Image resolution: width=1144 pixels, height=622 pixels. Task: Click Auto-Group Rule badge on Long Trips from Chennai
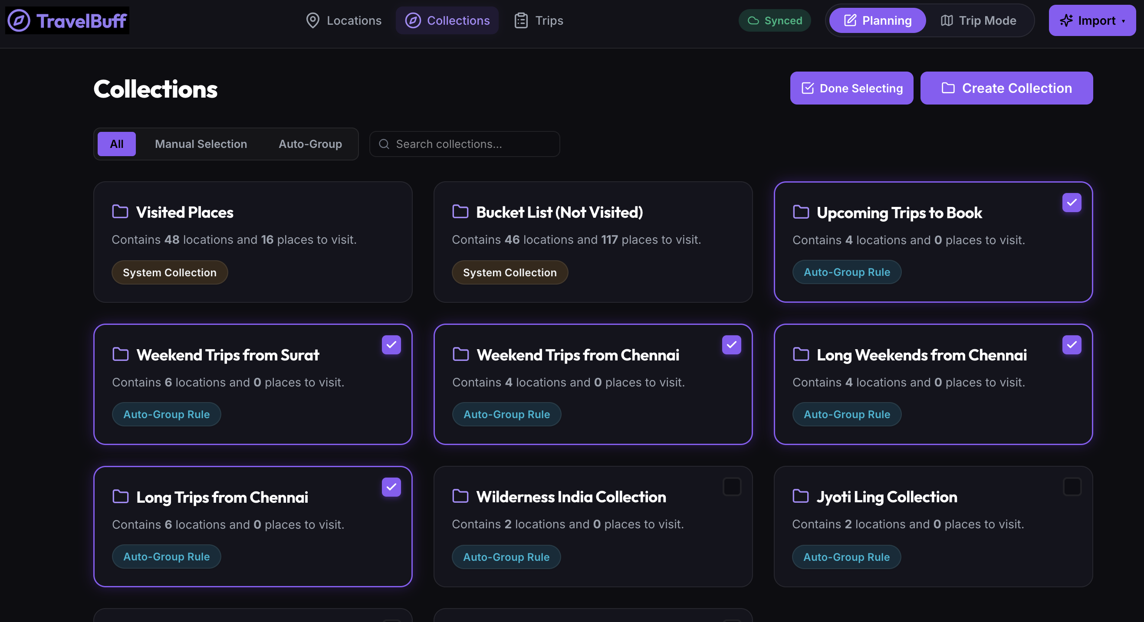(x=167, y=557)
